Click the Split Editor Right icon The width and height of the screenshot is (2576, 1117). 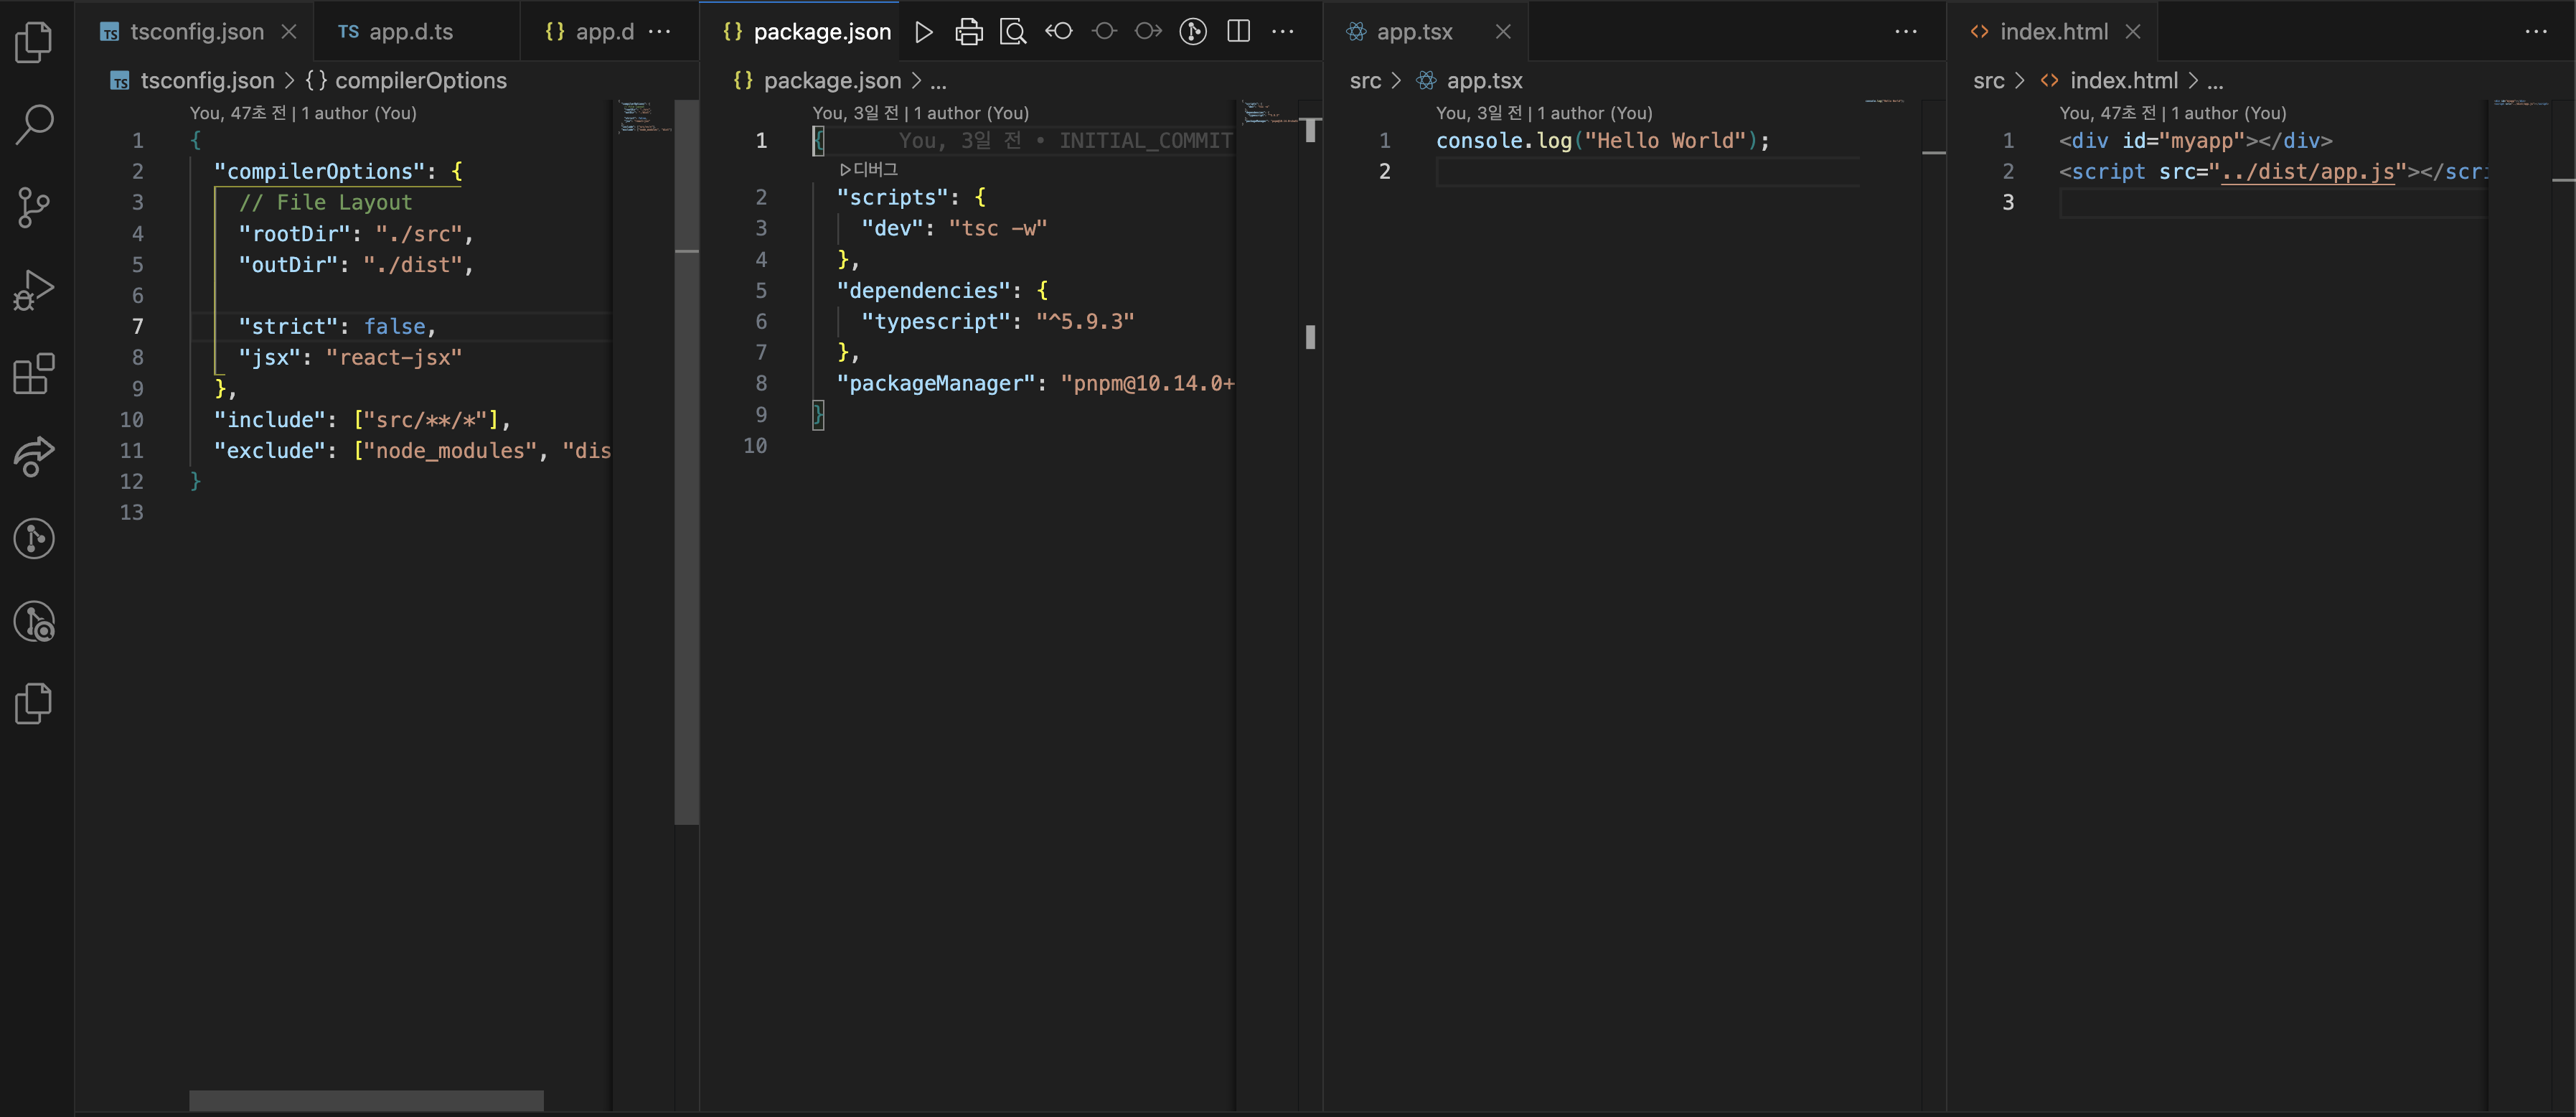pos(1238,32)
